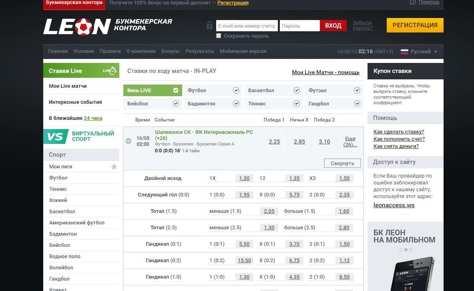Click the Russian flag icon

[x=404, y=51]
